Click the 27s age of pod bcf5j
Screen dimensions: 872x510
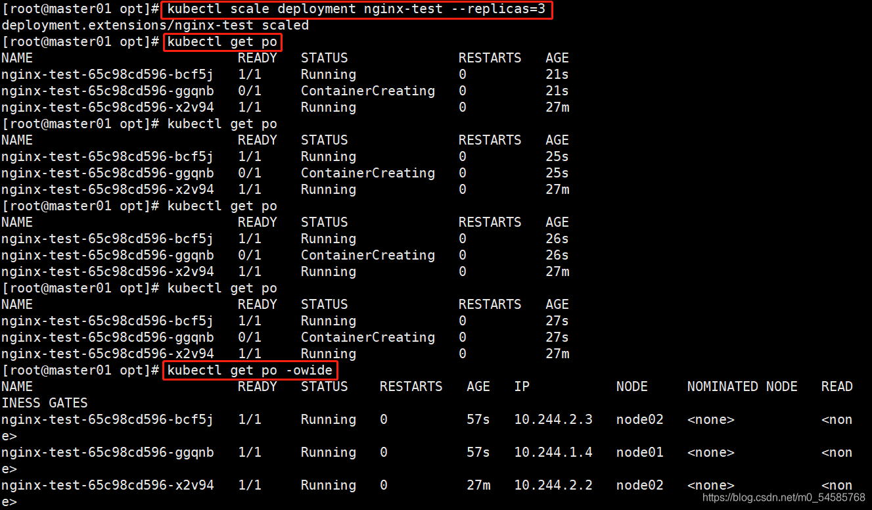point(557,321)
